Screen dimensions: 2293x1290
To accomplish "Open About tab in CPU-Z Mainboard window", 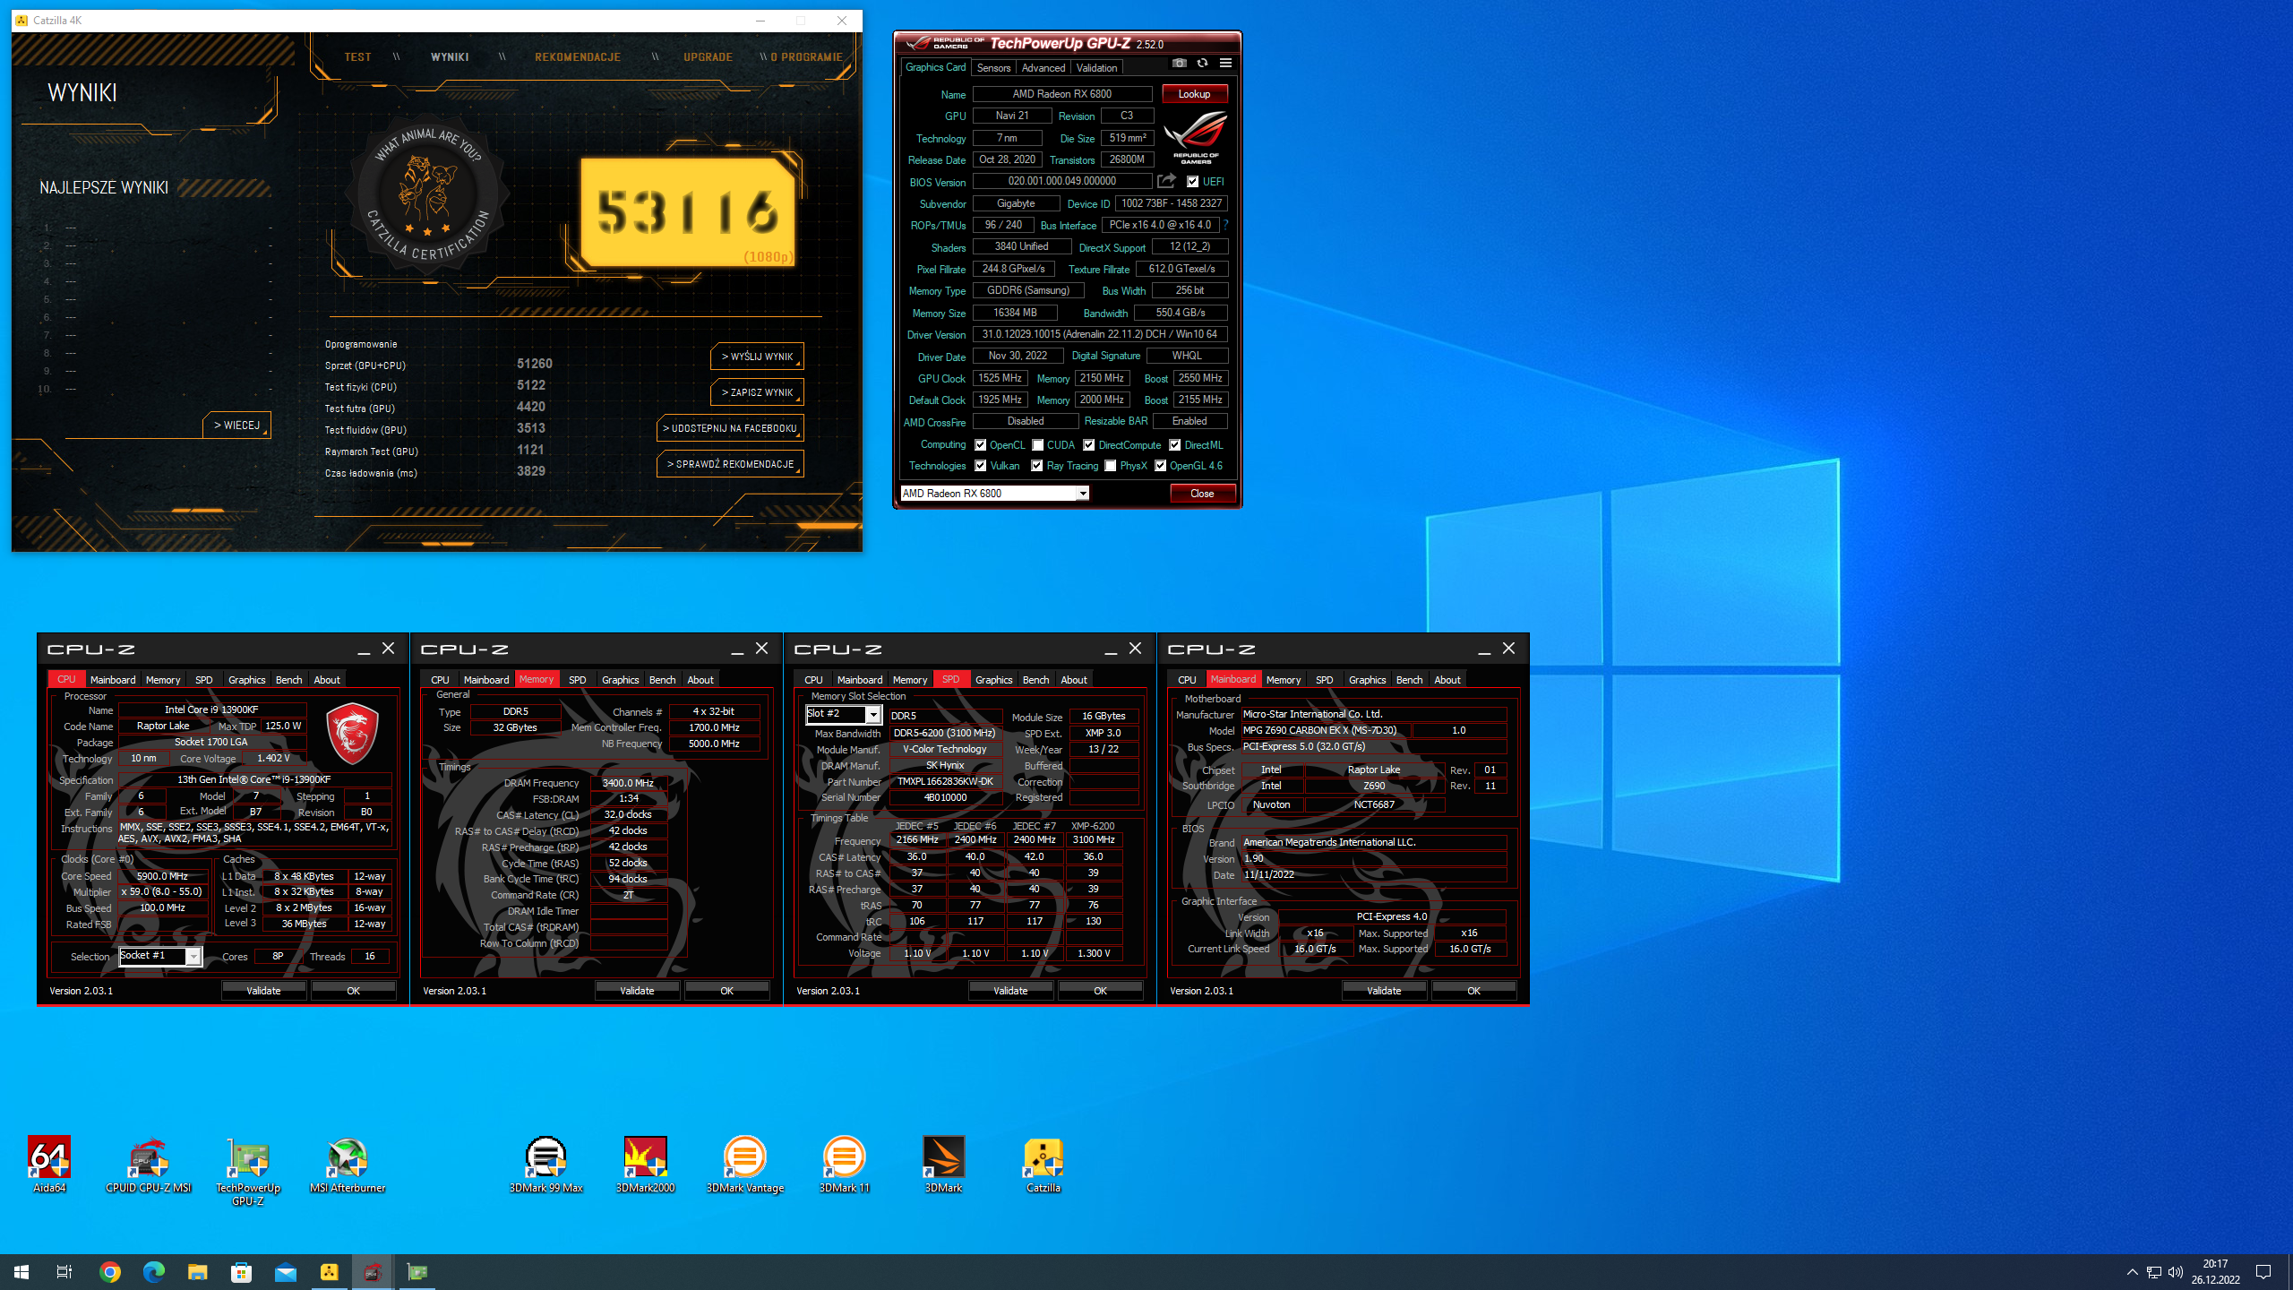I will (x=1447, y=680).
